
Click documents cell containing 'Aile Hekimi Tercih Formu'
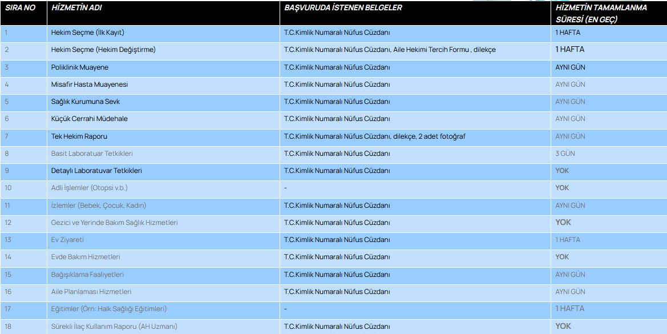[x=390, y=50]
